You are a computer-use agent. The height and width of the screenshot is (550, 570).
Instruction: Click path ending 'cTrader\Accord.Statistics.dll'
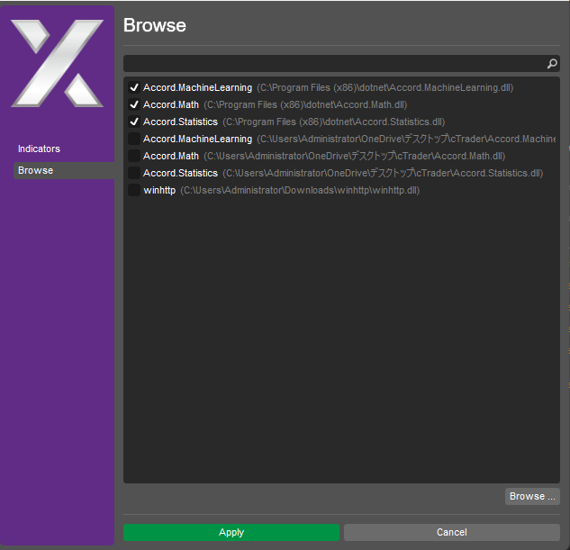(x=383, y=174)
